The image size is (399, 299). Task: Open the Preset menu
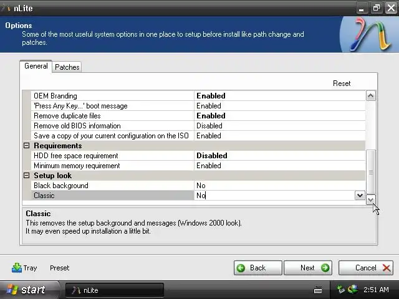60,268
